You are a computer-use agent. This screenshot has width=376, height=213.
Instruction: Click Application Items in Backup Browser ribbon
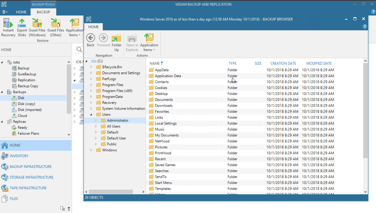pos(149,43)
